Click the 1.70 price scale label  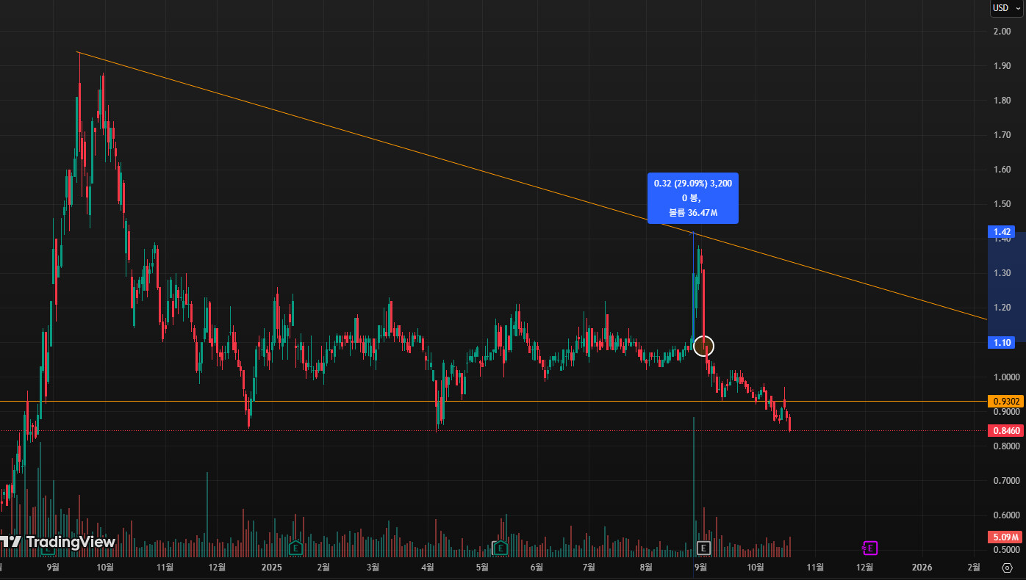pyautogui.click(x=1002, y=135)
